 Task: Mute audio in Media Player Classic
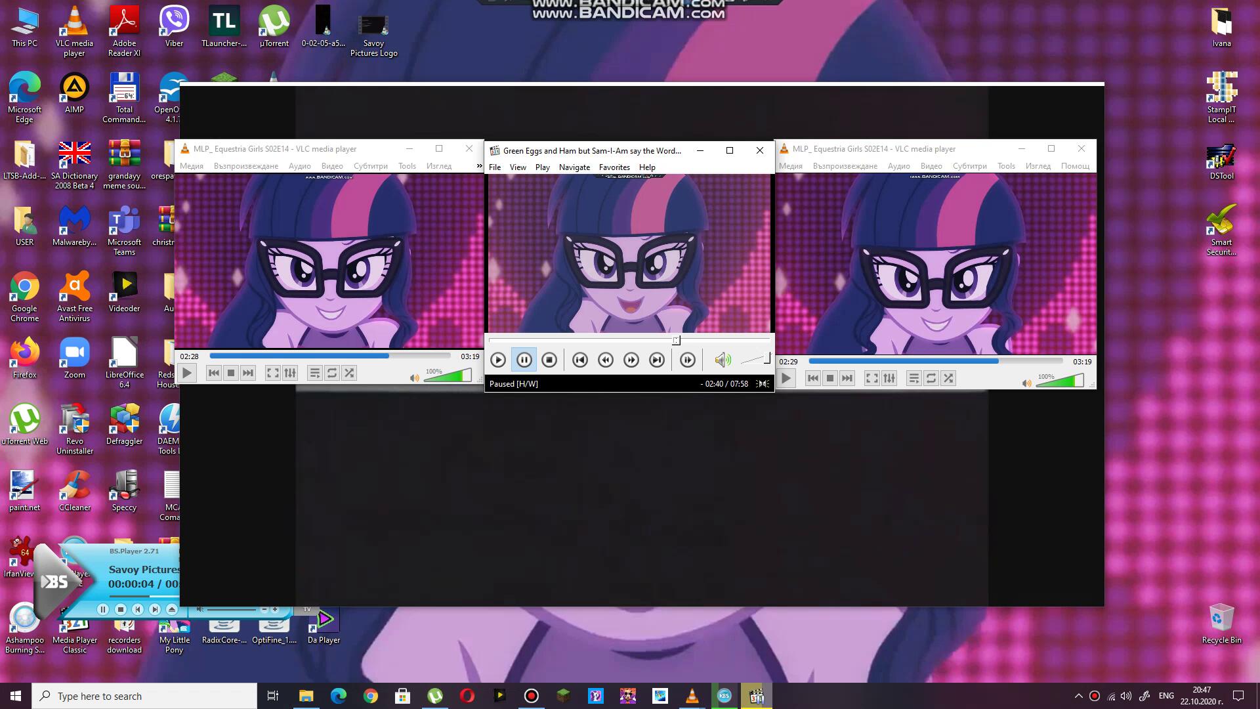pos(722,360)
